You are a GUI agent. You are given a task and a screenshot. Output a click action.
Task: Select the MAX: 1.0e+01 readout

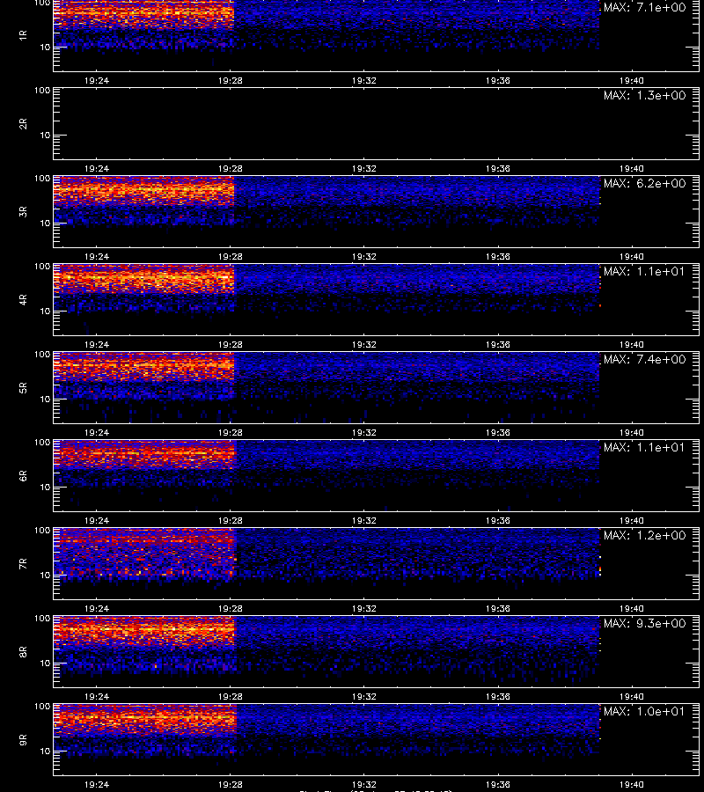644,711
